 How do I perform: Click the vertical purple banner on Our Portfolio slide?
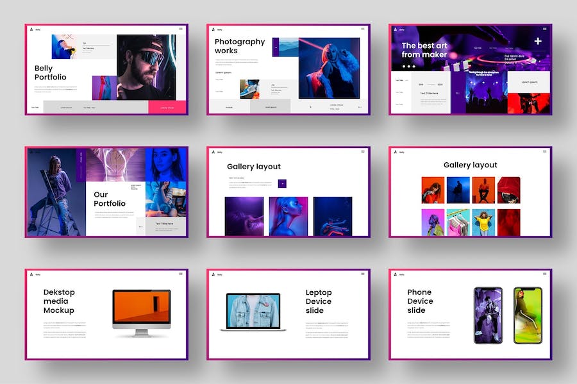[x=80, y=165]
